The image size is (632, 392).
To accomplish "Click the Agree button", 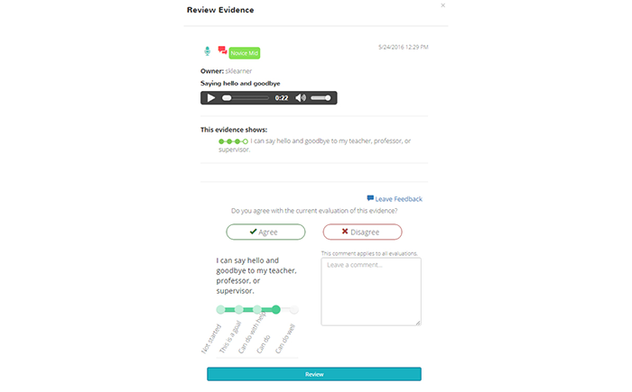I will click(265, 232).
